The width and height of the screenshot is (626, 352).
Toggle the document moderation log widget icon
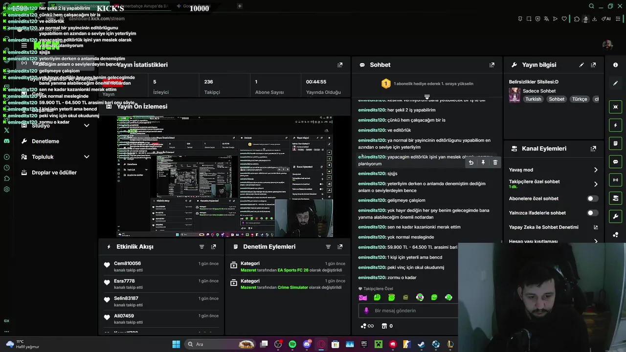(615, 143)
